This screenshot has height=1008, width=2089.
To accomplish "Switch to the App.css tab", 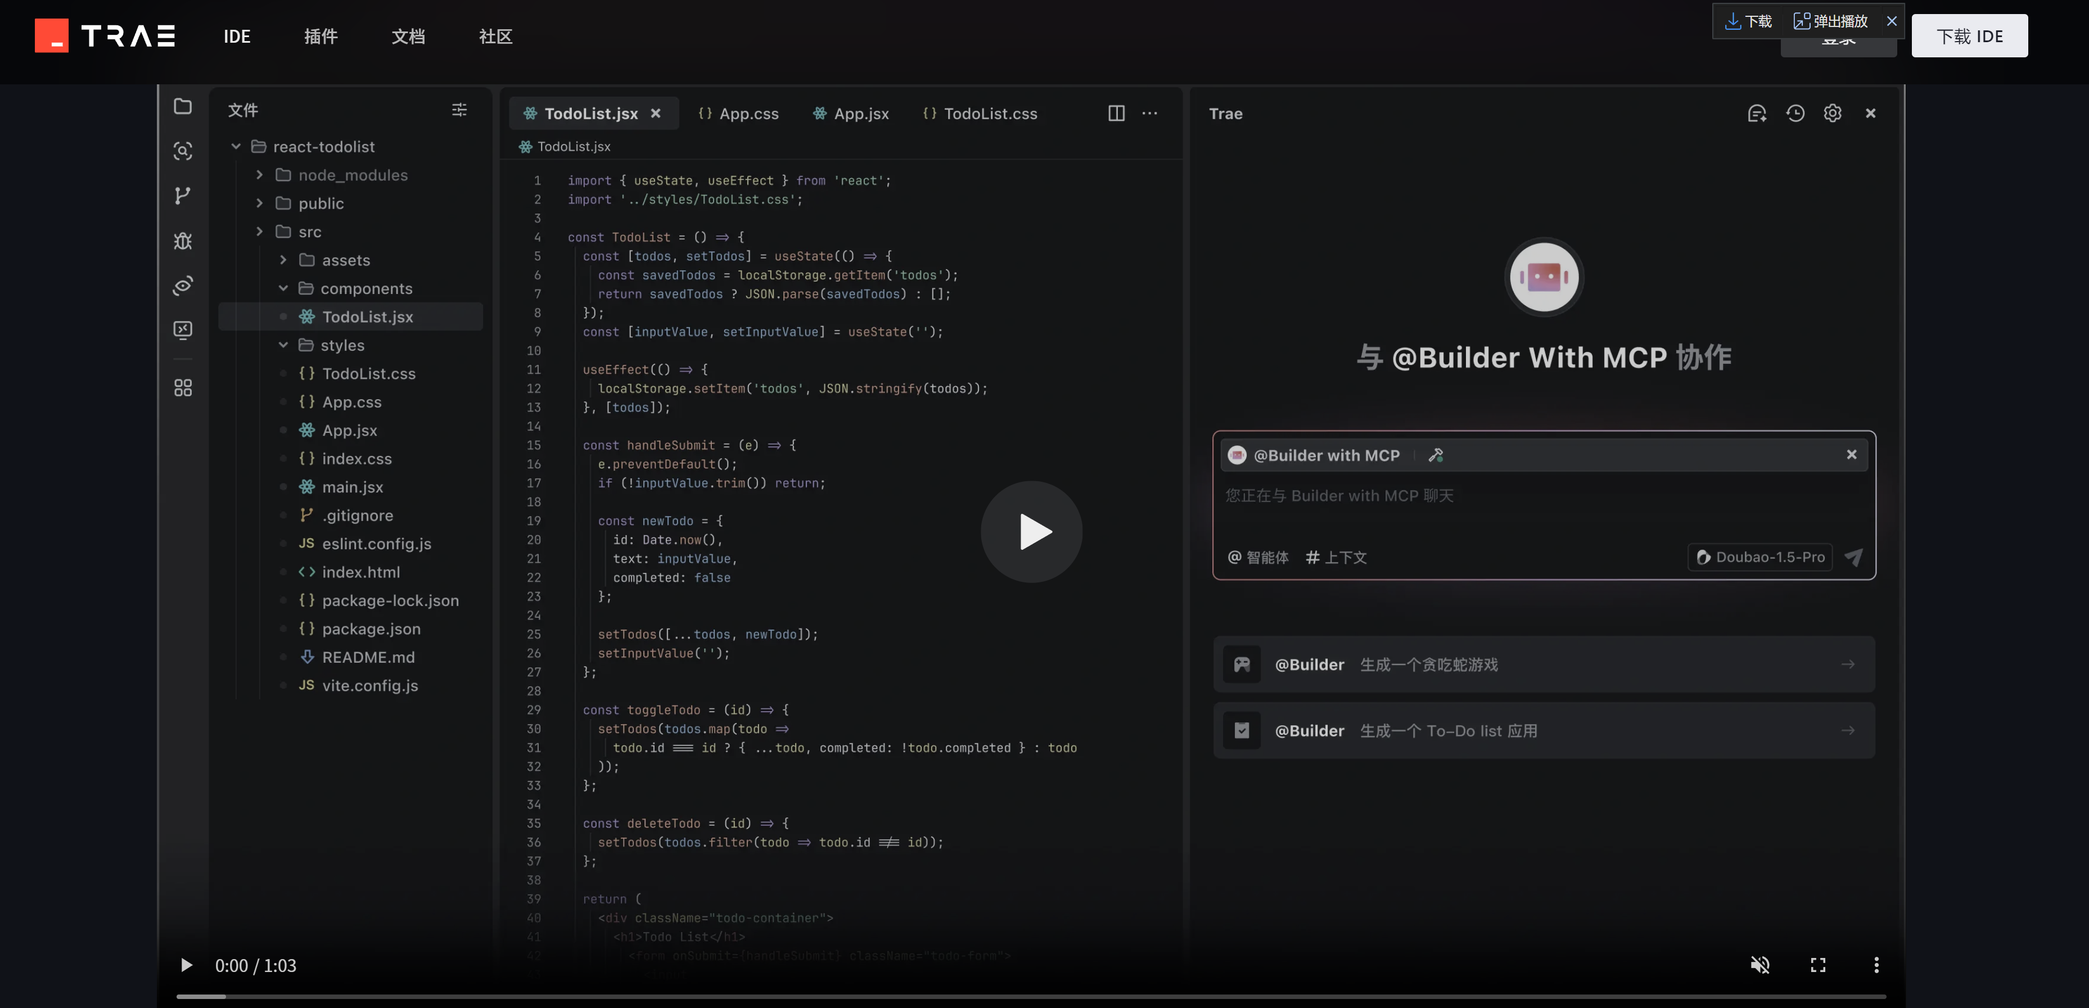I will [738, 114].
